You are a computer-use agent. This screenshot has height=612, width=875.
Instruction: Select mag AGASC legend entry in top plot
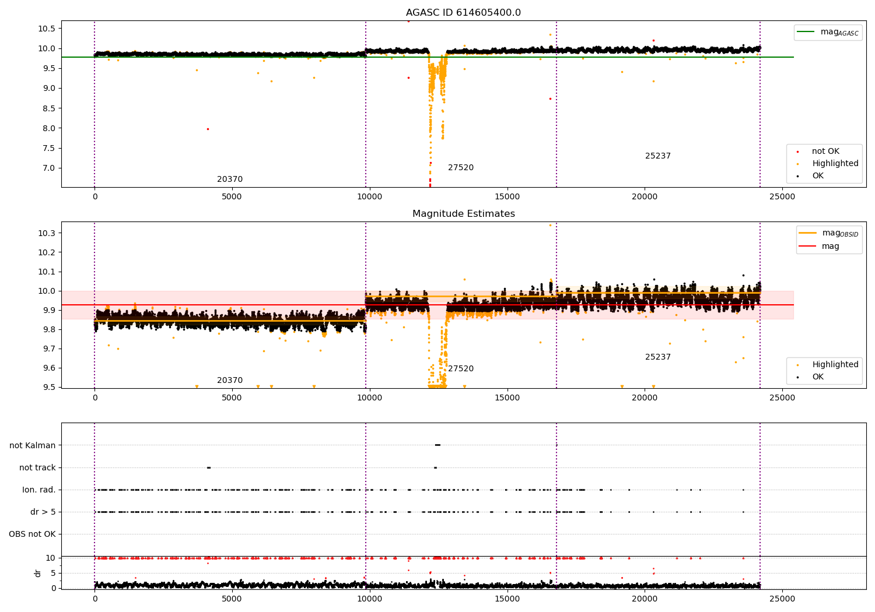[828, 32]
